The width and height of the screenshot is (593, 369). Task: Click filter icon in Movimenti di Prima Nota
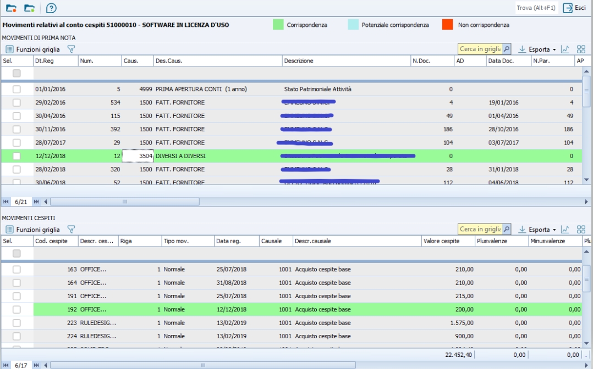pyautogui.click(x=71, y=49)
